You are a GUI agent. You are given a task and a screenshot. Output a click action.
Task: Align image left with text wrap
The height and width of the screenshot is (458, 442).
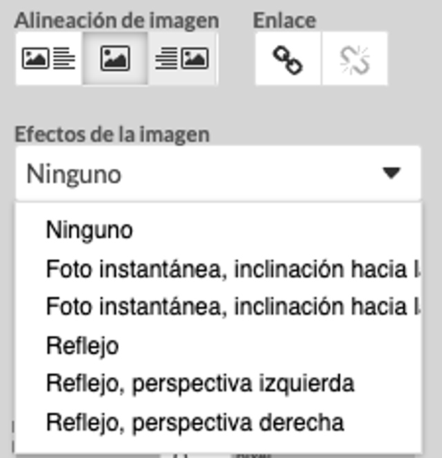point(49,59)
